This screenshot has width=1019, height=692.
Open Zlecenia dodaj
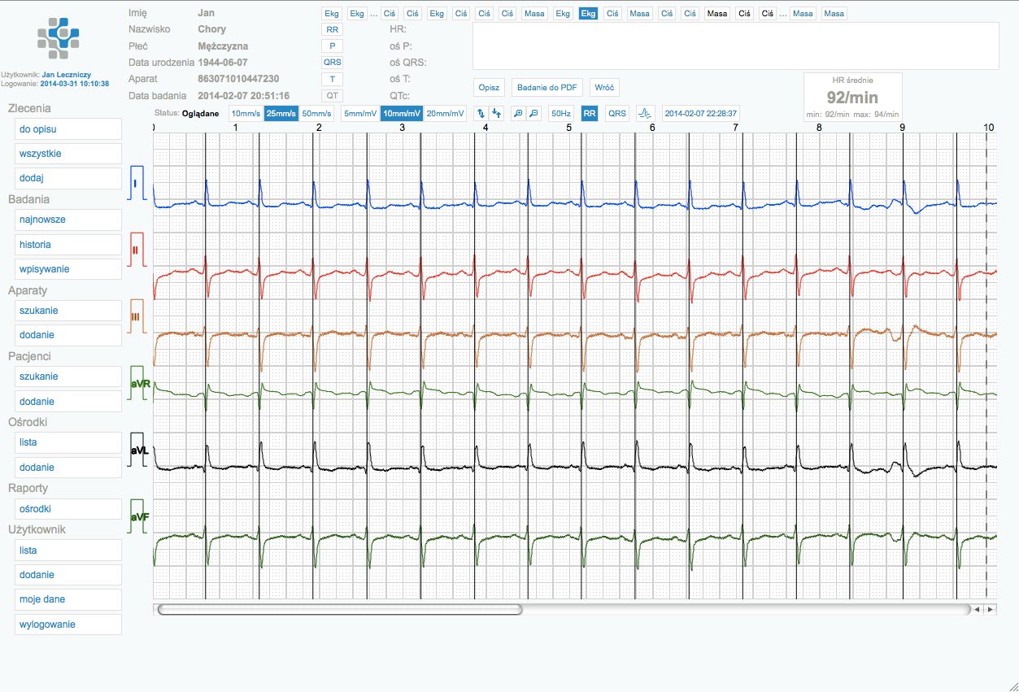tap(68, 178)
